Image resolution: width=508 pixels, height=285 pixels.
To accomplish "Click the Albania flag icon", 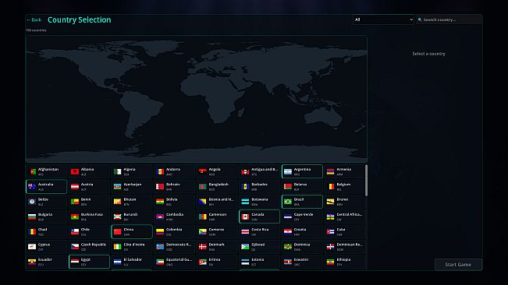I will (75, 171).
